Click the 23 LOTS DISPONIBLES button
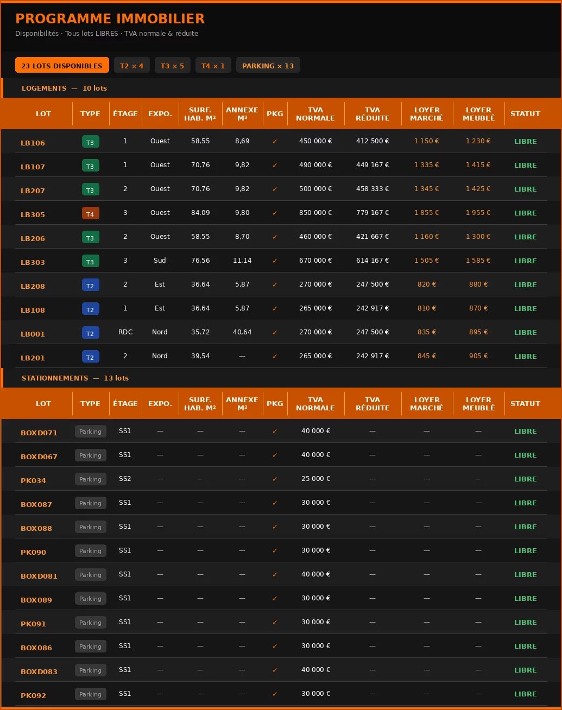 point(62,66)
